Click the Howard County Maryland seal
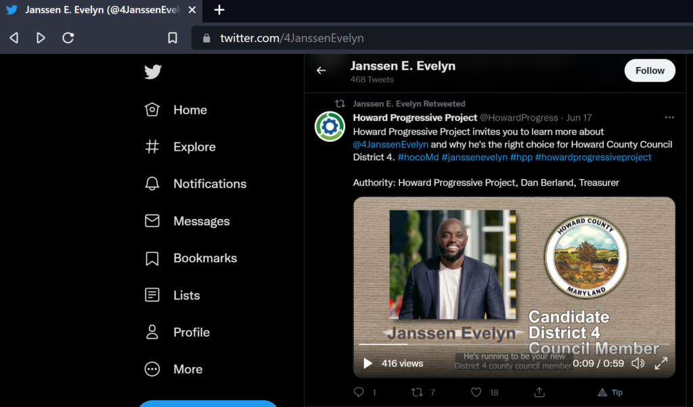Image resolution: width=693 pixels, height=407 pixels. [x=586, y=256]
